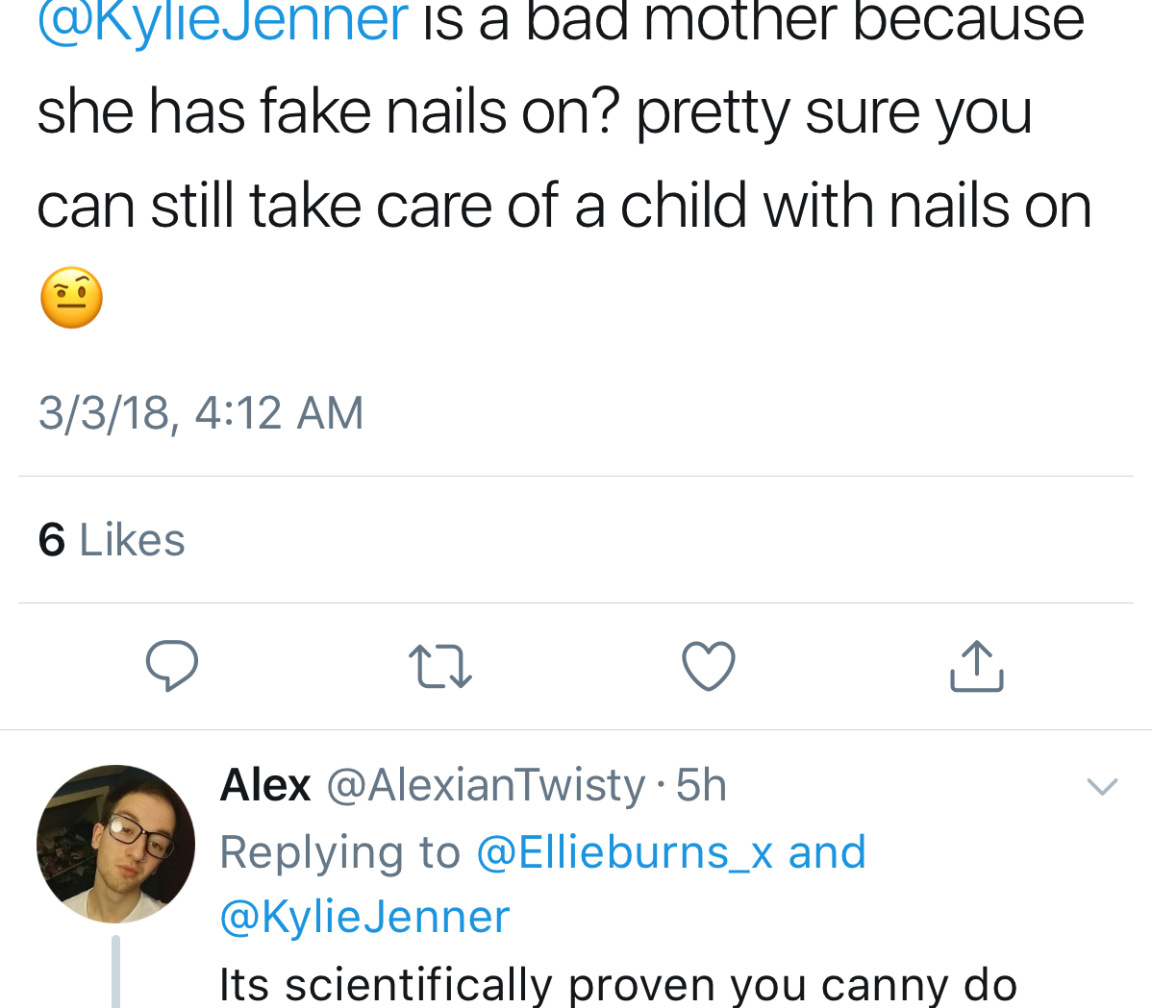
Task: Tap the "Replying to" label
Action: pyautogui.click(x=339, y=852)
